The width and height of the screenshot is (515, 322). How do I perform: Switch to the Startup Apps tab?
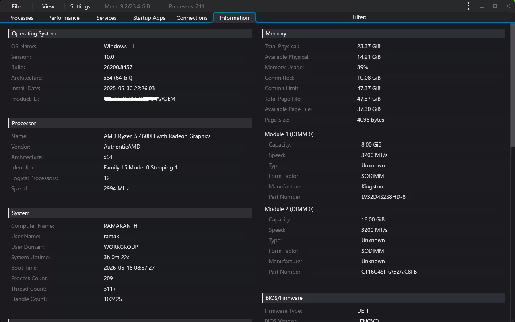[x=149, y=18]
